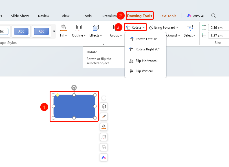The image size is (229, 167).
Task: Select the Tools ribbon tab
Action: (87, 16)
